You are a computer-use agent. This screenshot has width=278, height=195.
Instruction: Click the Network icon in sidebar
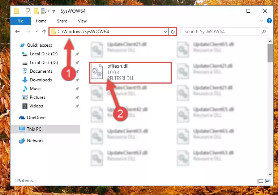[x=22, y=141]
